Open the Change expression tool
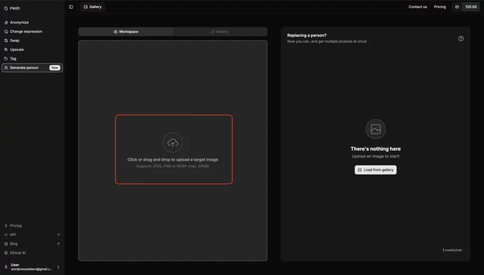This screenshot has width=484, height=275. (x=26, y=32)
